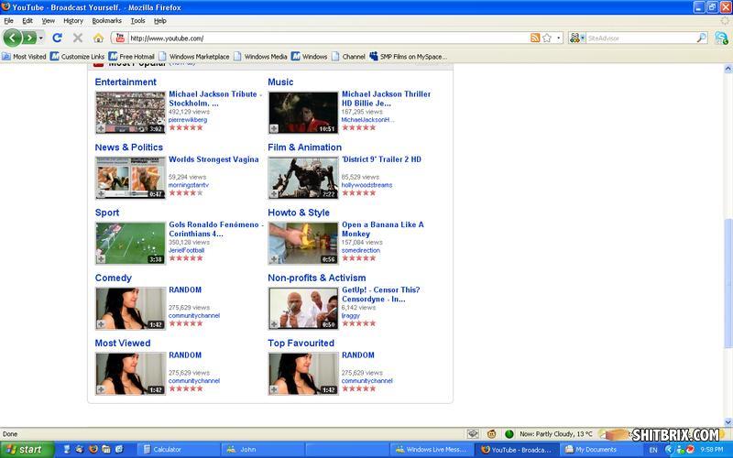This screenshot has height=458, width=733.
Task: Play the Open a Banana thumbnail
Action: pos(303,243)
